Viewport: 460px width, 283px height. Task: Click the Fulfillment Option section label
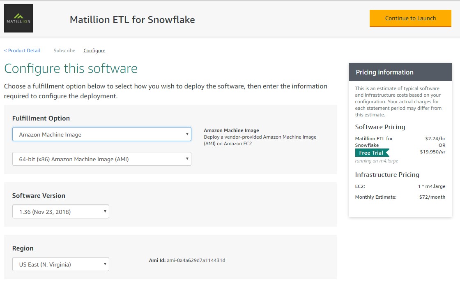[x=41, y=118]
